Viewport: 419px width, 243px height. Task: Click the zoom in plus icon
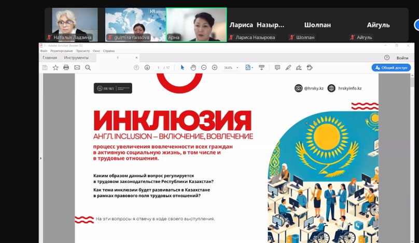(215, 67)
